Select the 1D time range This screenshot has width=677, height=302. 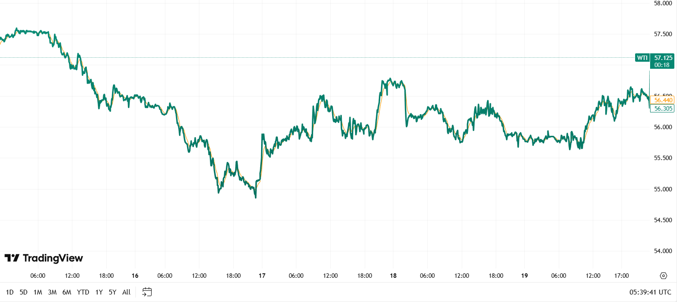[10, 292]
